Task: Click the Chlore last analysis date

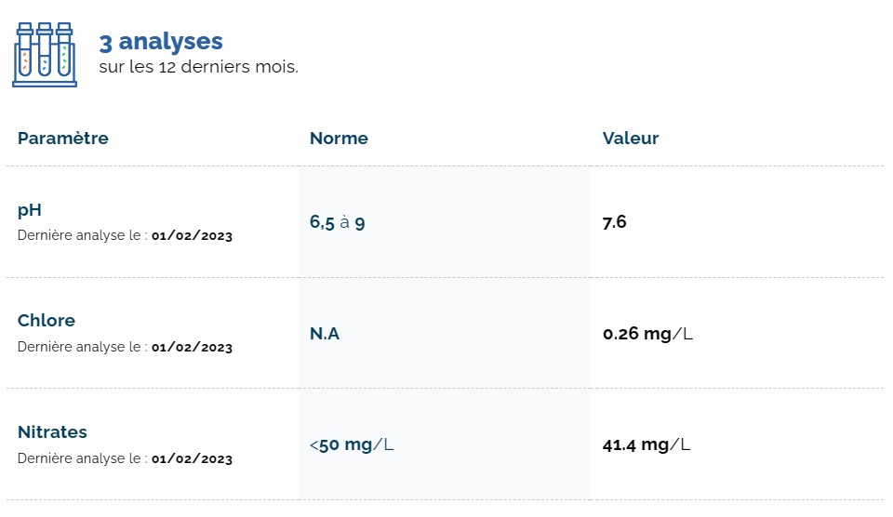Action: tap(192, 348)
